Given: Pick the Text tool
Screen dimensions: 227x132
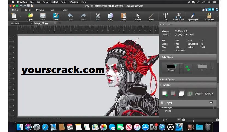Looking at the screenshot, I should click(x=165, y=17).
